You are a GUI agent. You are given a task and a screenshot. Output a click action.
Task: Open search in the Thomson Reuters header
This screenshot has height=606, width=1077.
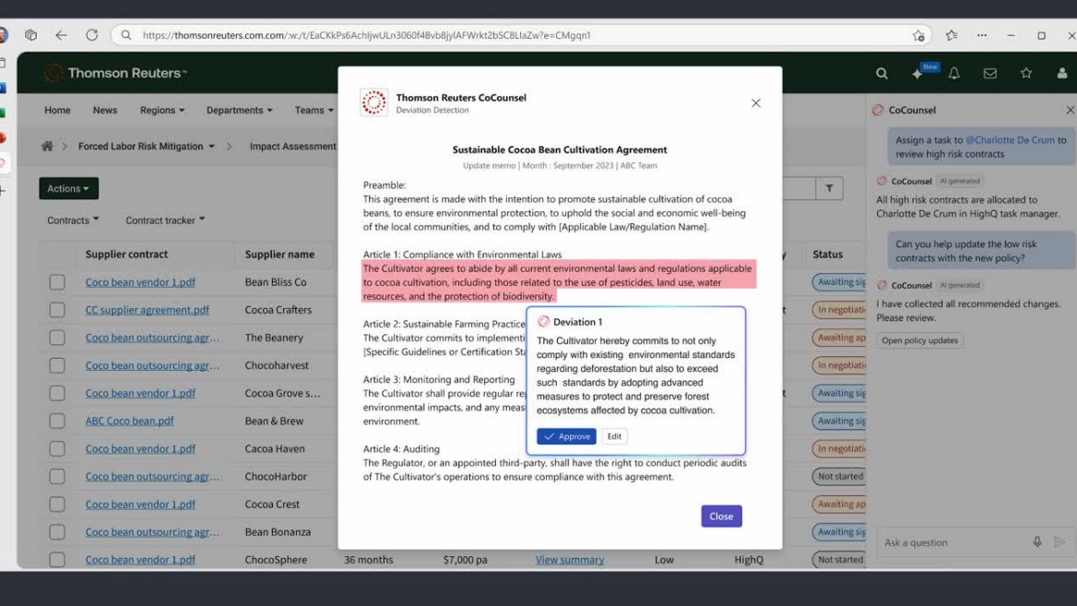point(882,73)
